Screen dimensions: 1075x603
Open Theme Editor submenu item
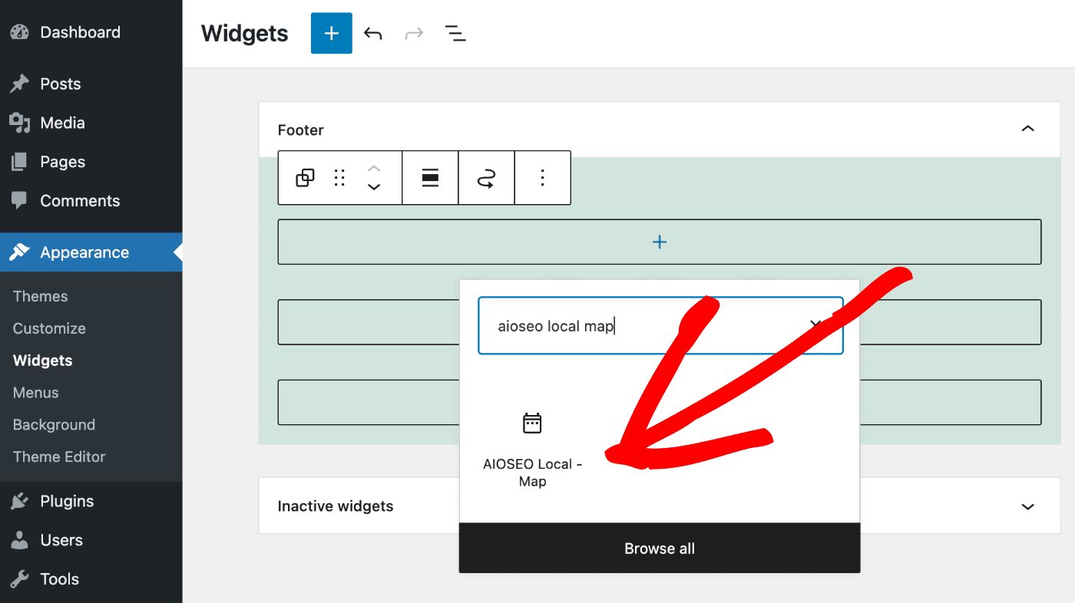(59, 457)
